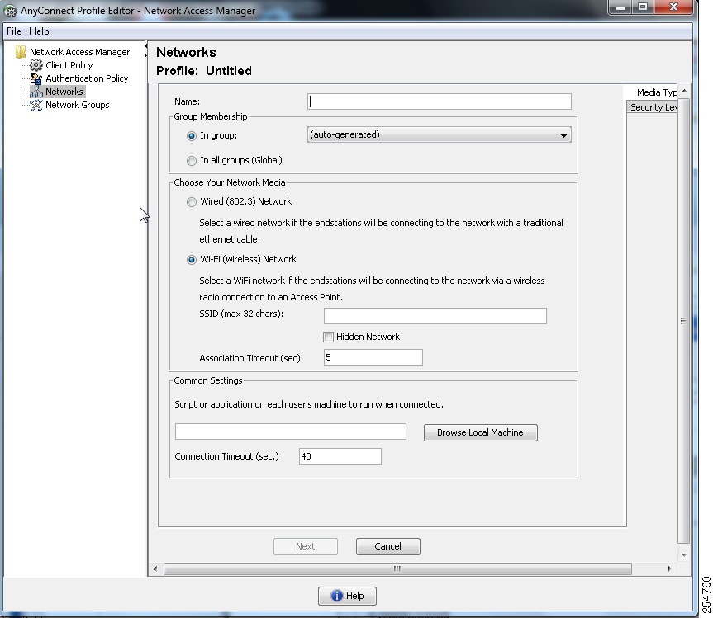Choose Wired (802.3) Network radio button
The width and height of the screenshot is (713, 618).
pos(192,201)
